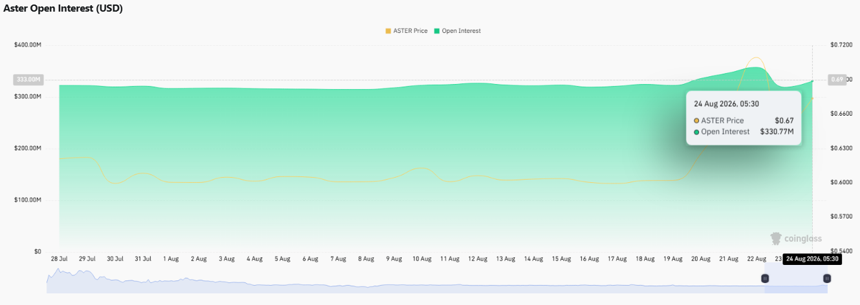Click the Aster Open Interest (USD) title

[63, 8]
